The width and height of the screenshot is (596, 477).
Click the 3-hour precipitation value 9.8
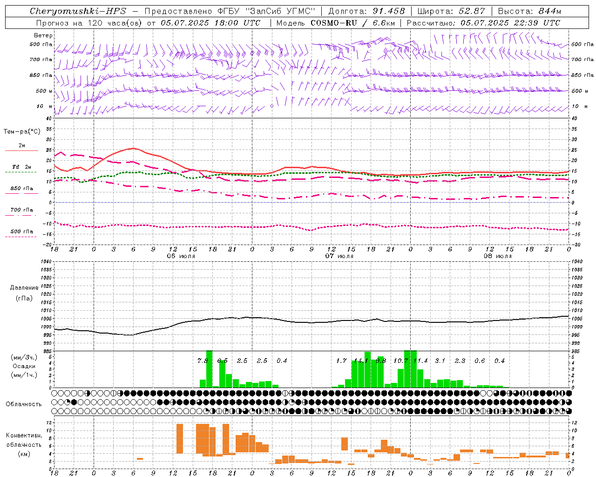pyautogui.click(x=381, y=361)
